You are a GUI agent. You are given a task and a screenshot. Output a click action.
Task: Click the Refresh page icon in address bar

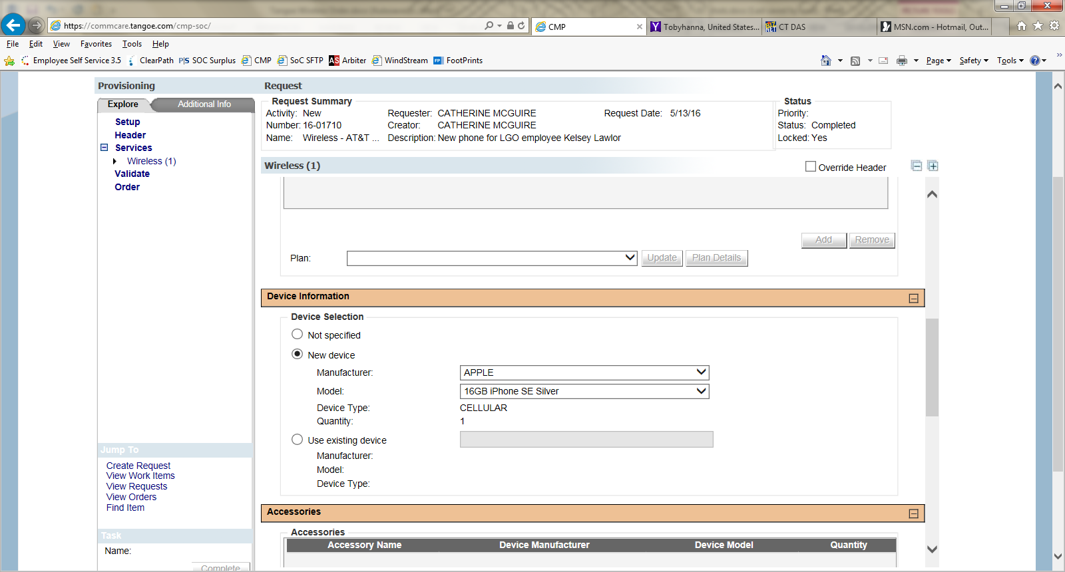(521, 25)
